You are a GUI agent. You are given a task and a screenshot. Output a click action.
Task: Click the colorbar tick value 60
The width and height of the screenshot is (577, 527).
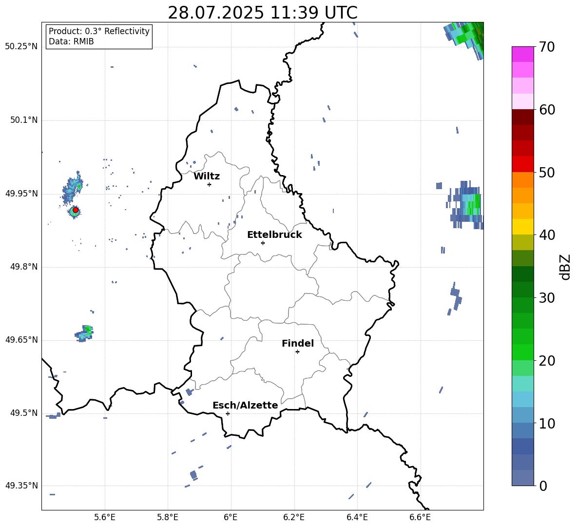547,110
